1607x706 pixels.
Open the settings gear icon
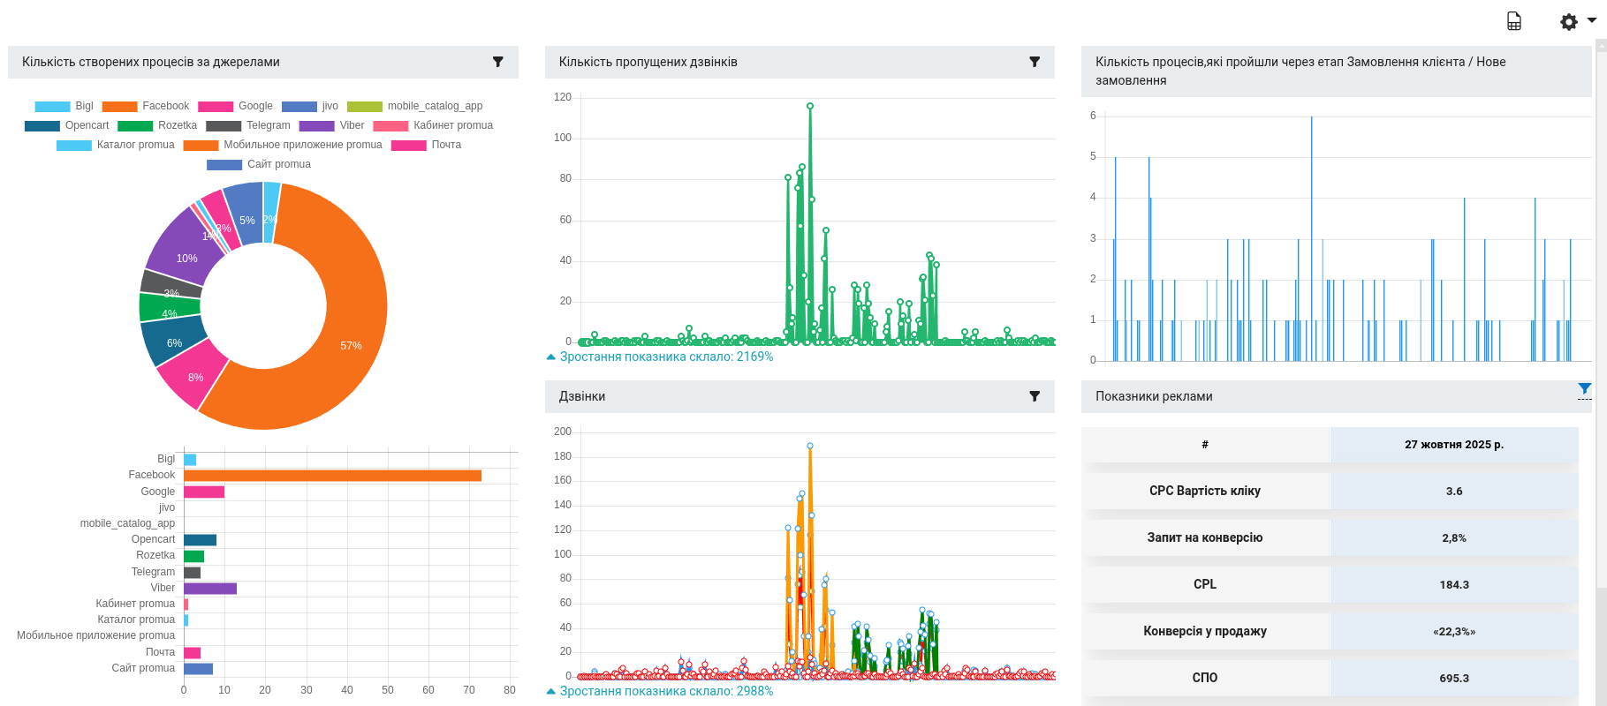[1568, 22]
